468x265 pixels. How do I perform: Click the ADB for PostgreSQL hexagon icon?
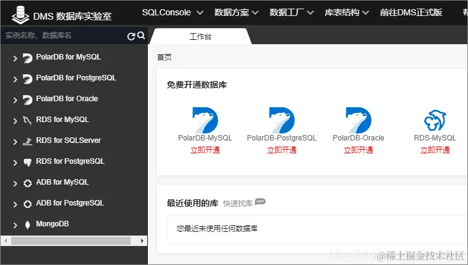click(28, 204)
